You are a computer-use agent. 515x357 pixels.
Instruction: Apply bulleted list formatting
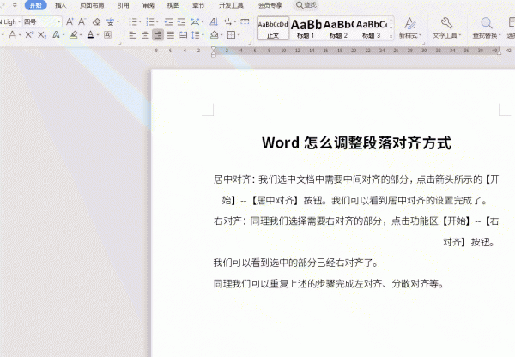[133, 22]
